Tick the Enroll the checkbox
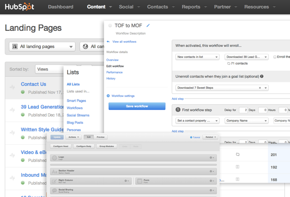The image size is (290, 197). (x=275, y=57)
